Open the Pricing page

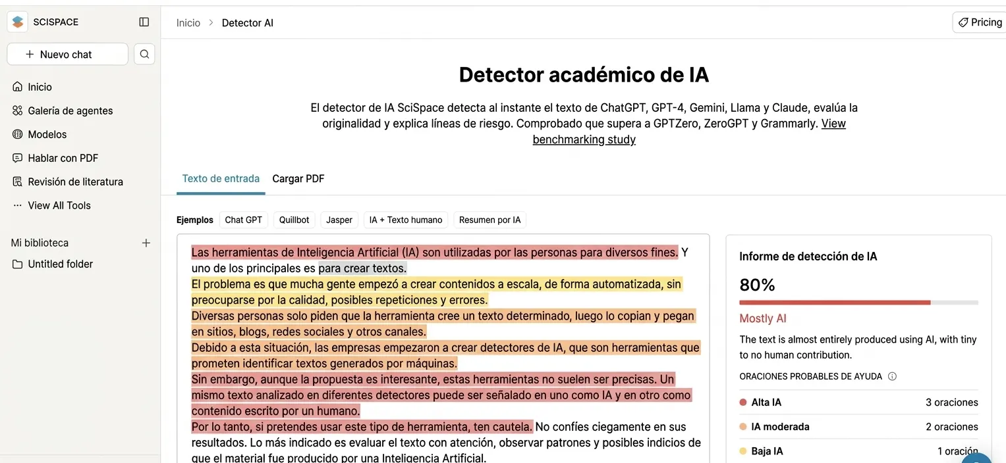(980, 22)
